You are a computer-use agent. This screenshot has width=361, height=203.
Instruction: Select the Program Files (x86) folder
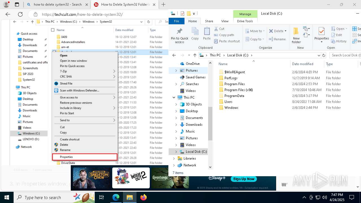(239, 90)
